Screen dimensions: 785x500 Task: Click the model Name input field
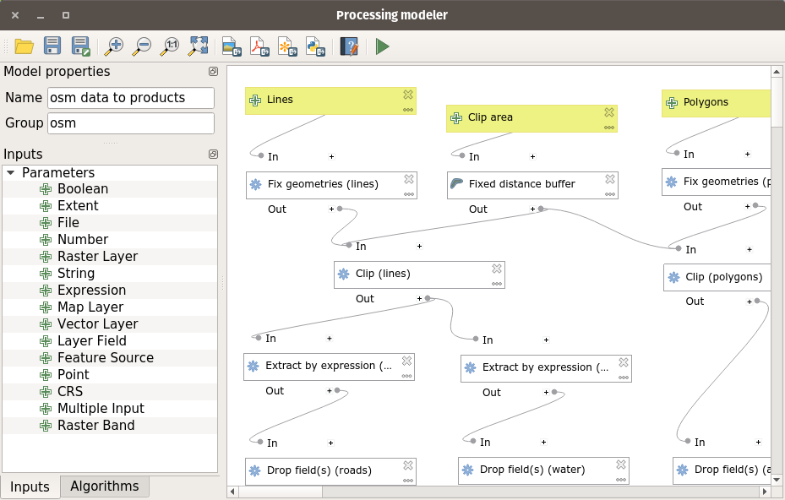click(x=131, y=98)
